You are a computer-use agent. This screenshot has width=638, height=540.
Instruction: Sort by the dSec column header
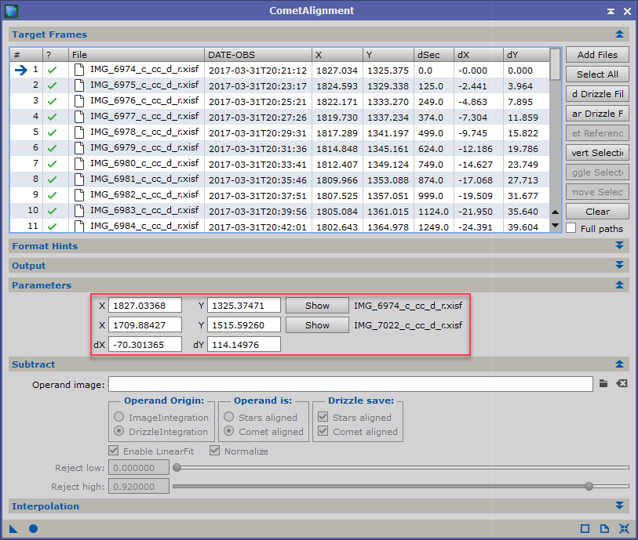click(x=434, y=55)
